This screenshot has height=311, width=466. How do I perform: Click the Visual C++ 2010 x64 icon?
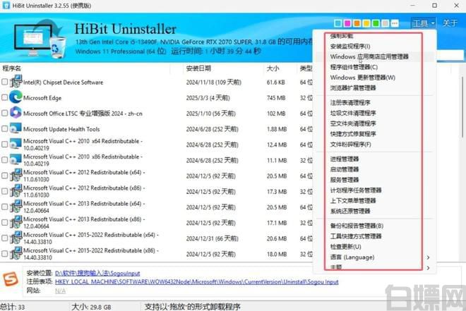16,144
